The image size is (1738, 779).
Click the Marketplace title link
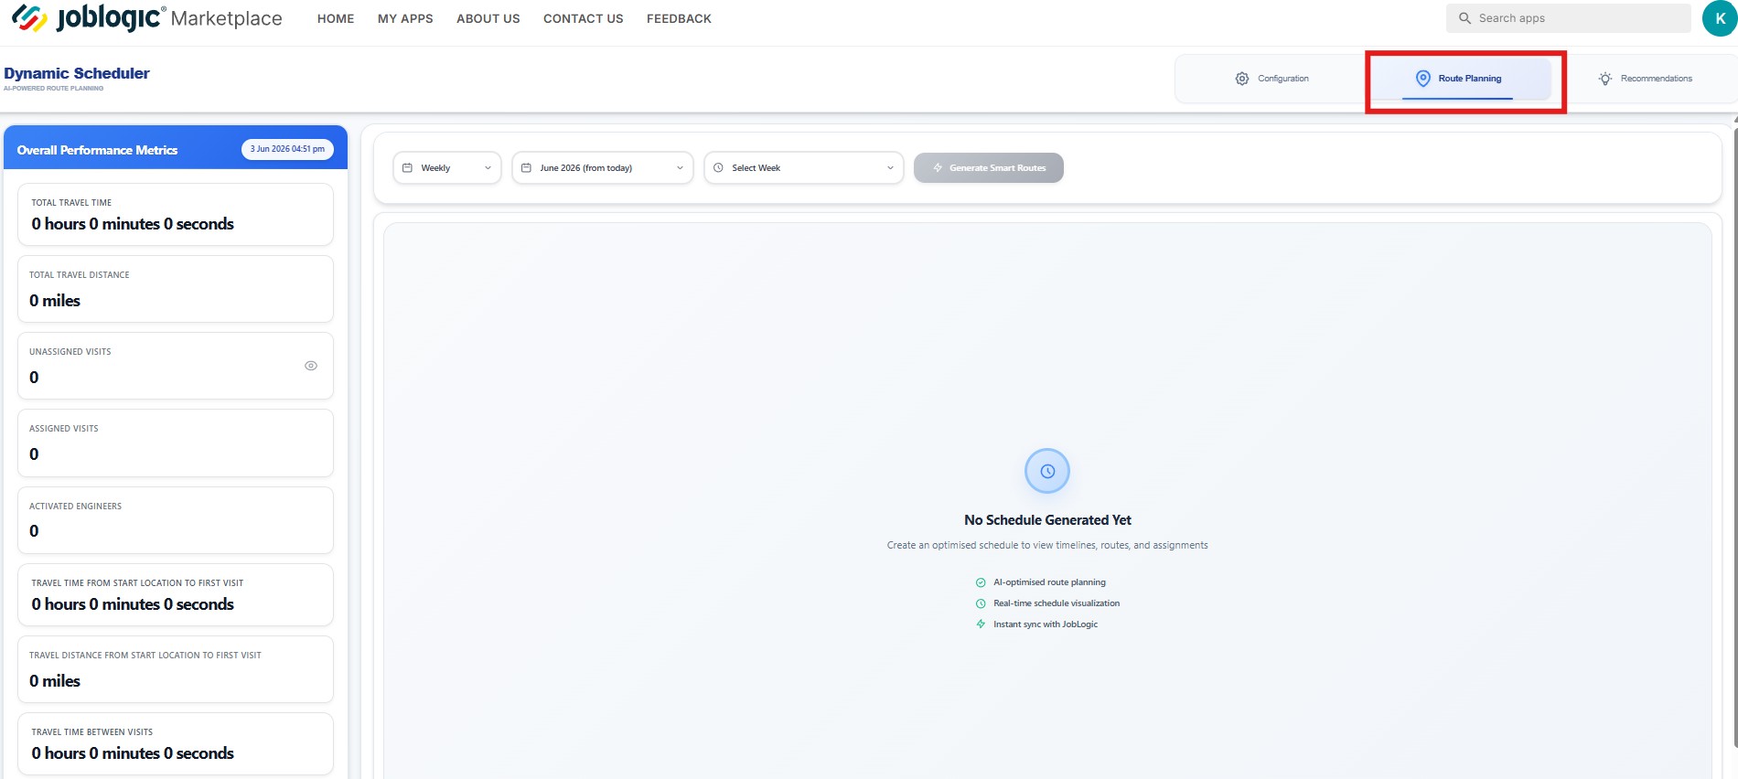point(227,19)
